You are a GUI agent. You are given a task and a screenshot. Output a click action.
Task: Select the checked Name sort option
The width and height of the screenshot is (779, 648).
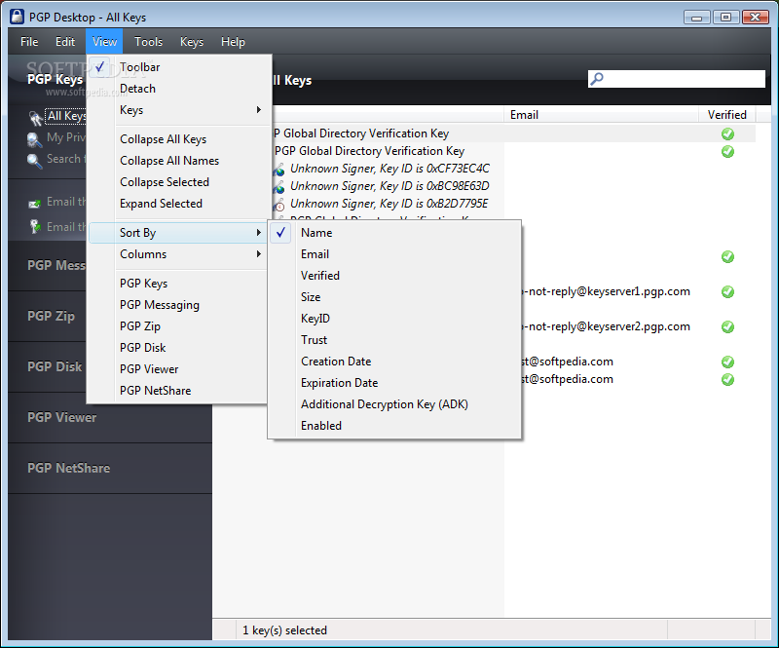[x=394, y=233]
